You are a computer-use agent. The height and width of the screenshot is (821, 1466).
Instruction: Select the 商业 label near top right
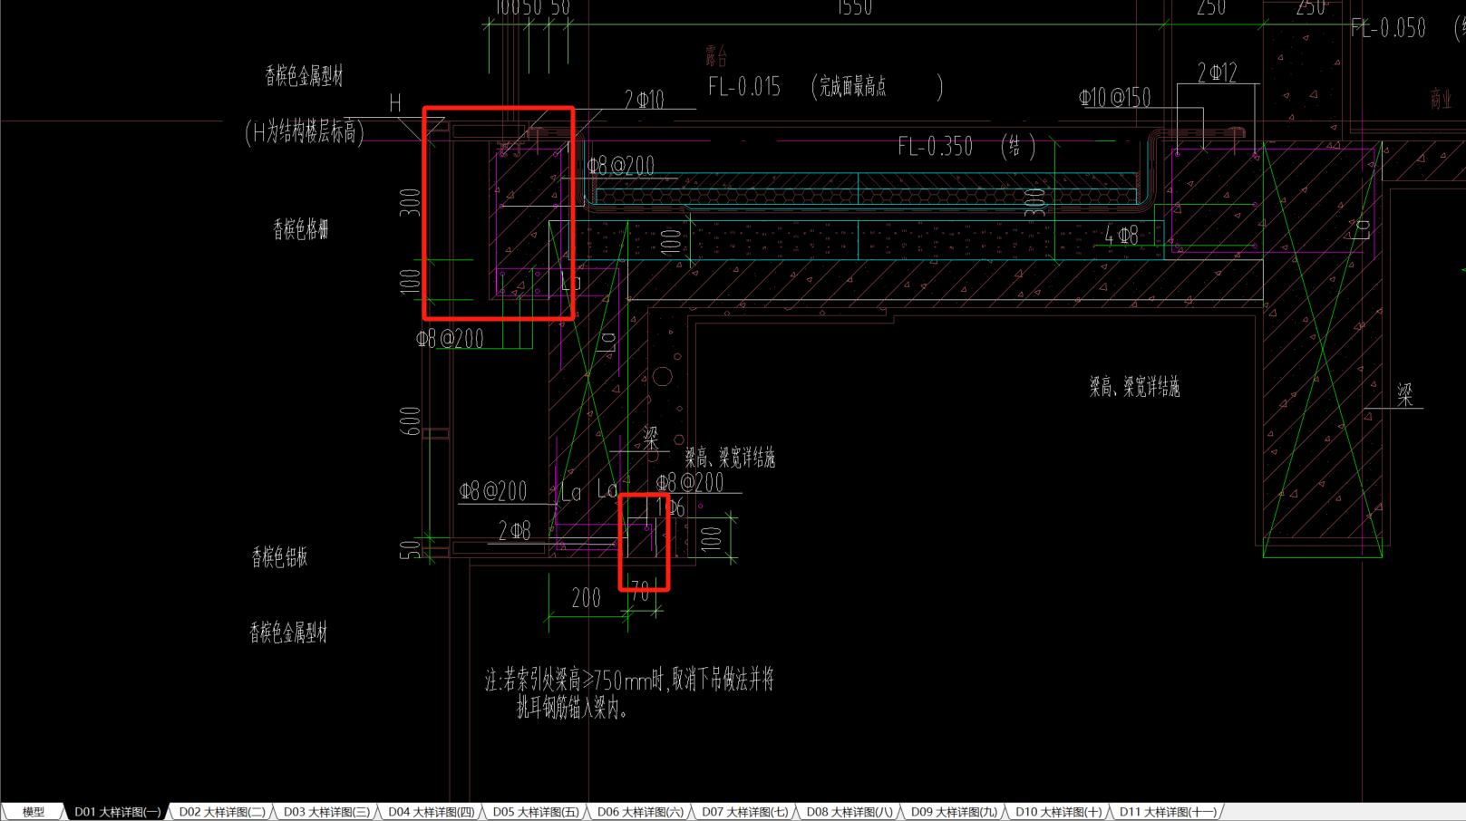(1441, 99)
